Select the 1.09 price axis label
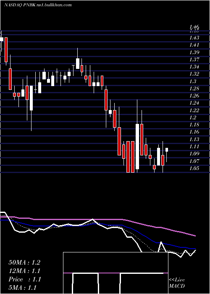This screenshot has width=210, height=294. (x=194, y=154)
